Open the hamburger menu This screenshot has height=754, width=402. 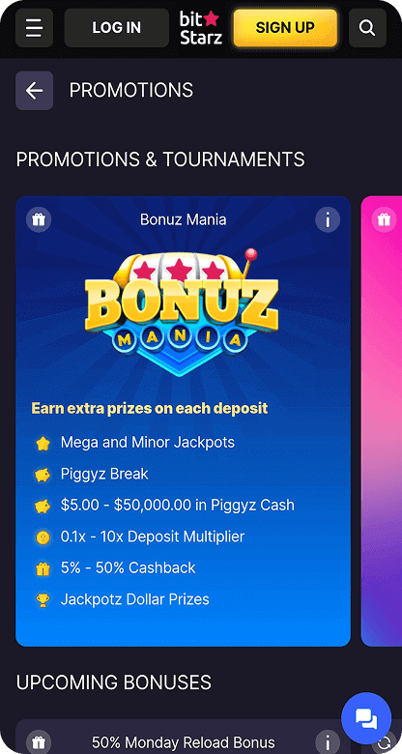pyautogui.click(x=34, y=28)
